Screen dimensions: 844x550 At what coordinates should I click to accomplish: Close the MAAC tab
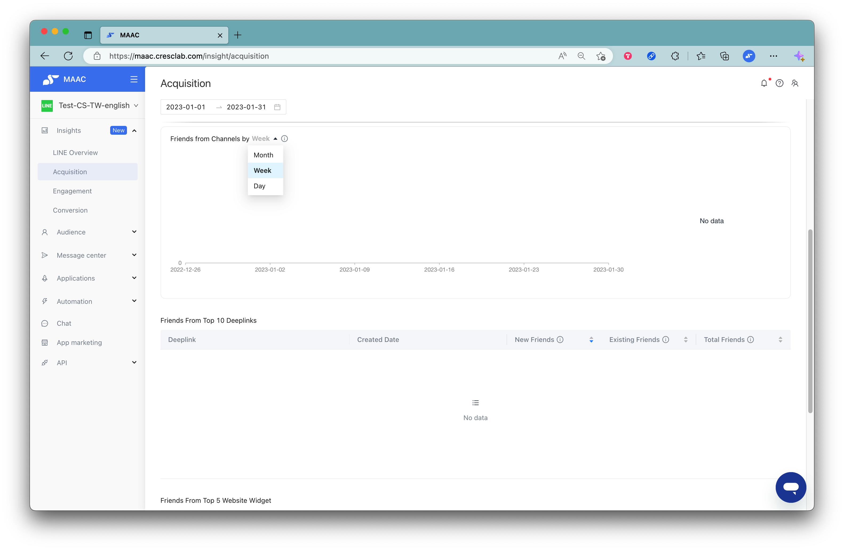coord(220,35)
